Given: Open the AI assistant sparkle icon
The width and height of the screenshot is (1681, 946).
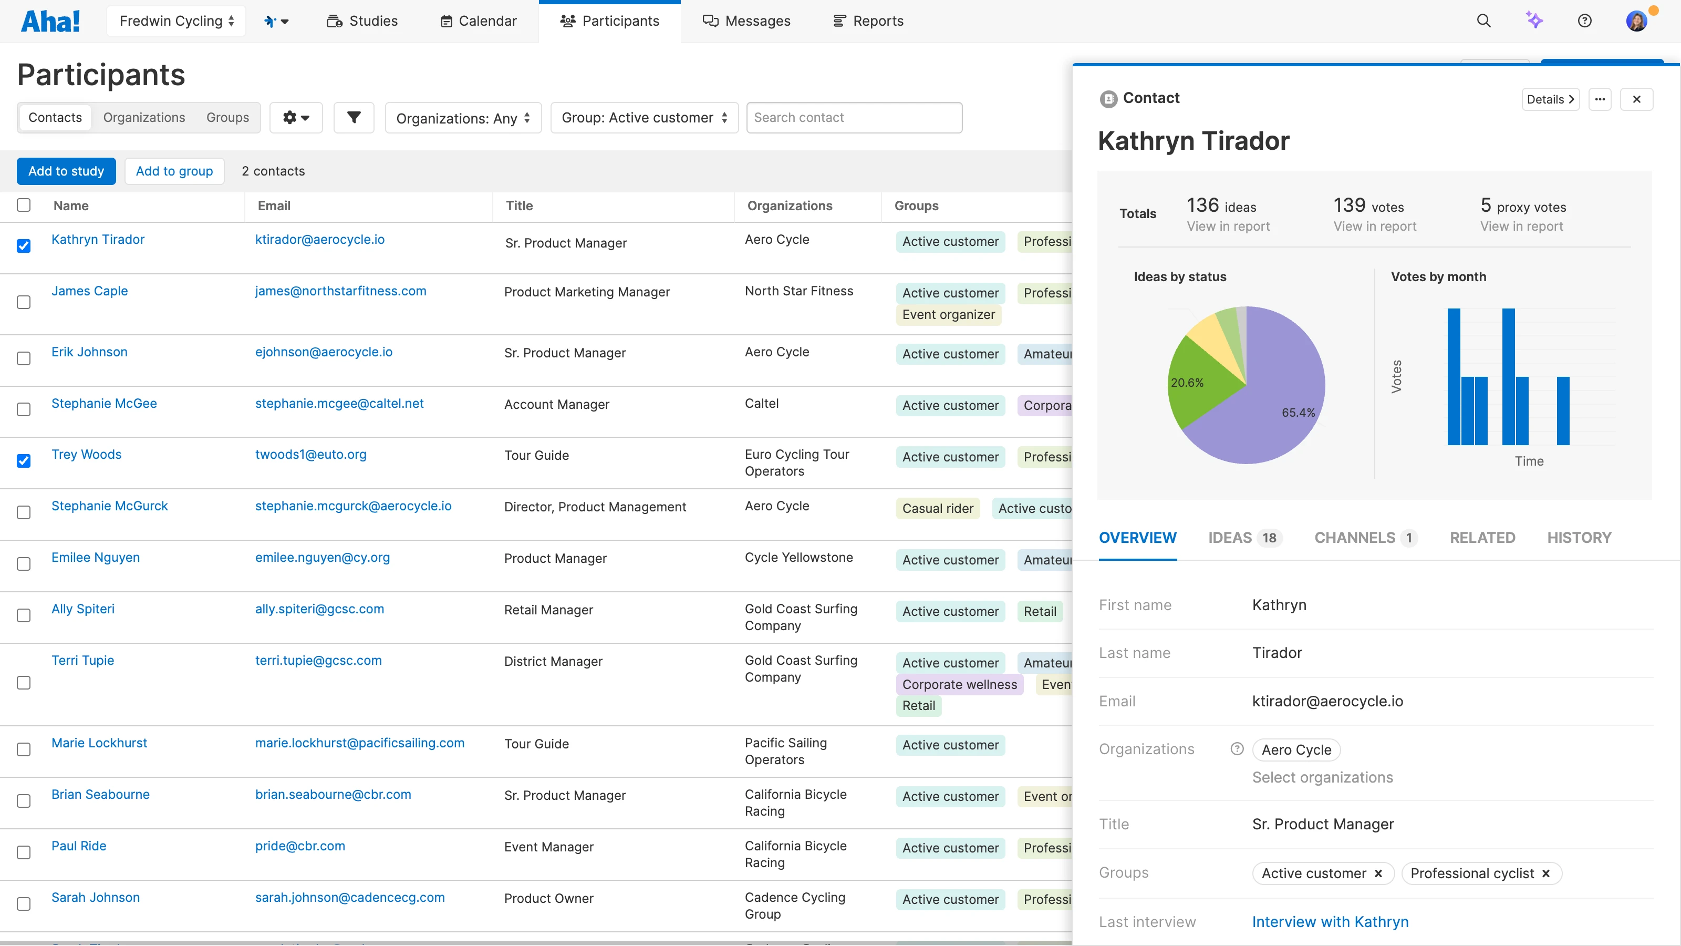Looking at the screenshot, I should point(1535,20).
